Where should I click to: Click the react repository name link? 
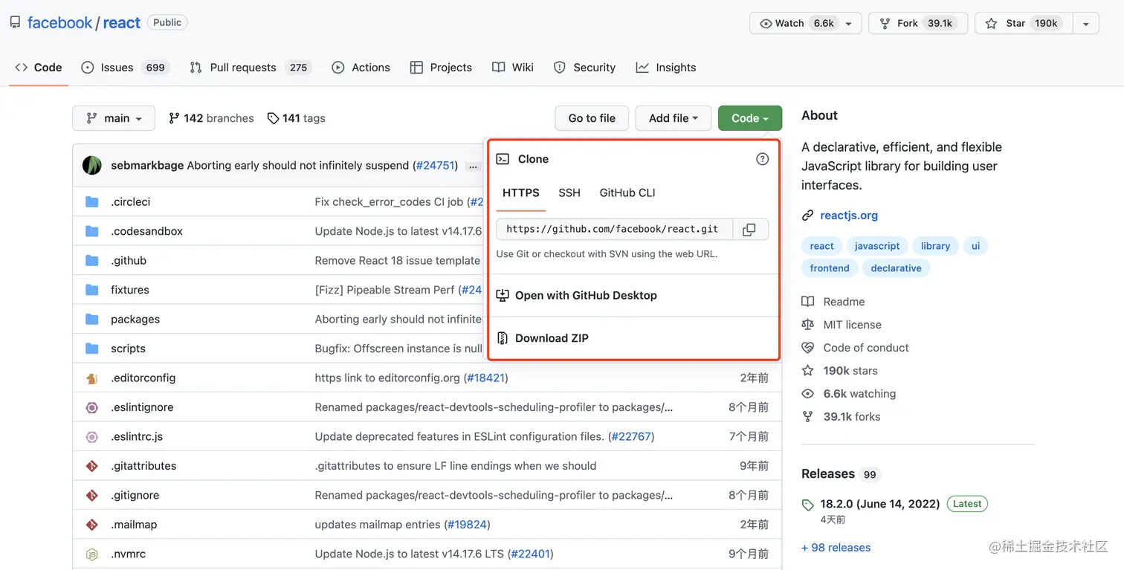[122, 23]
